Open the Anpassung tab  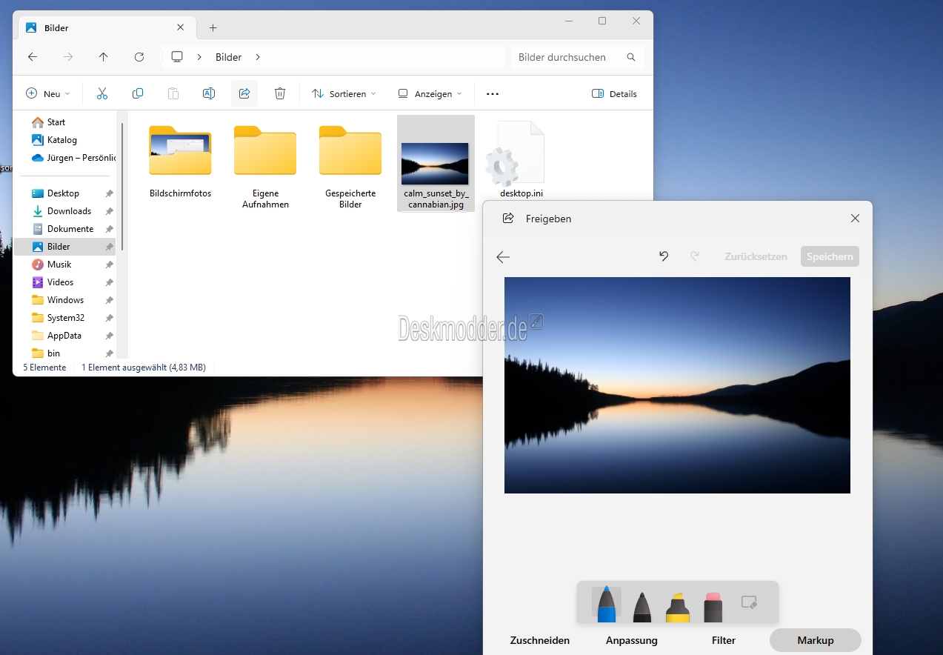[631, 640]
